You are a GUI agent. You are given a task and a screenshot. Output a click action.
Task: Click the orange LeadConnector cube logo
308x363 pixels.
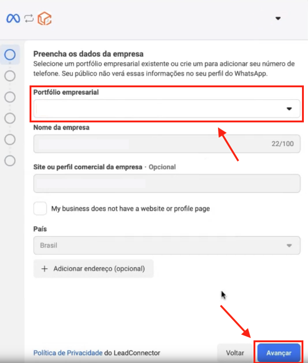click(44, 18)
